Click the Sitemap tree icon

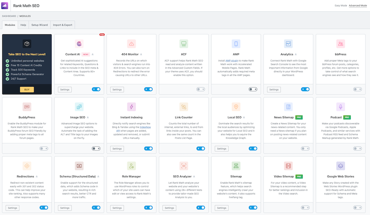tap(236, 166)
